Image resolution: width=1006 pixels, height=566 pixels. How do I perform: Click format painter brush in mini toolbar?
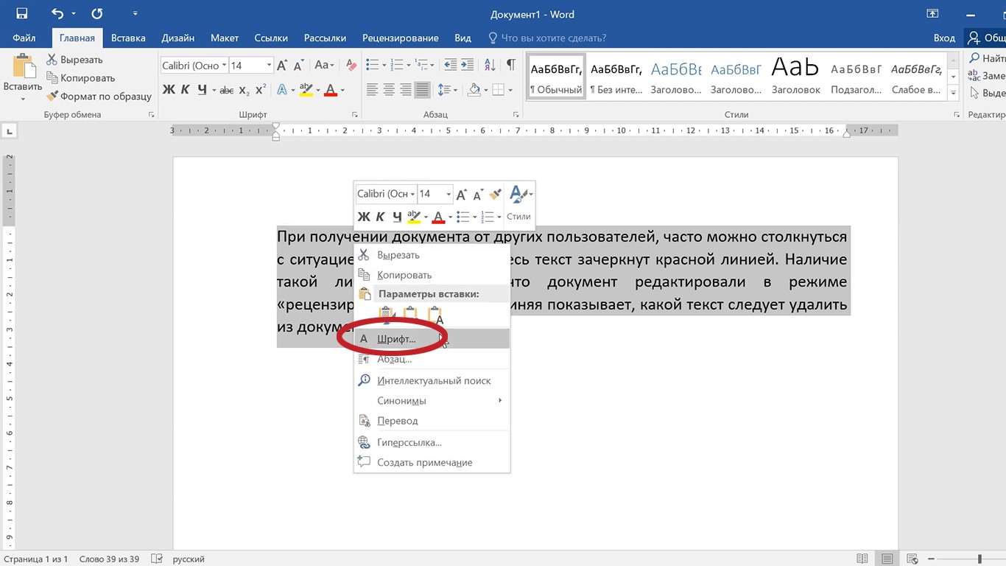pyautogui.click(x=495, y=194)
